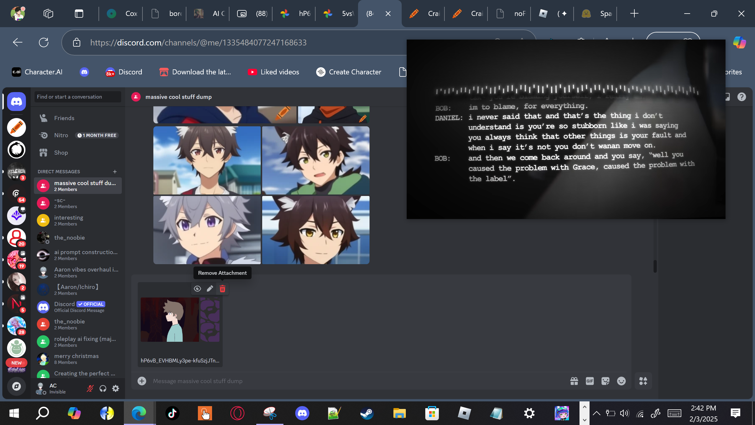Switch to the 5vs browser tab
Screen dimensions: 755x425
click(337, 14)
